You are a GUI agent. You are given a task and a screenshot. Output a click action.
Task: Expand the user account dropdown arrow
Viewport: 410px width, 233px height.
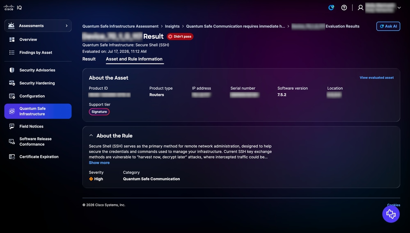399,7
